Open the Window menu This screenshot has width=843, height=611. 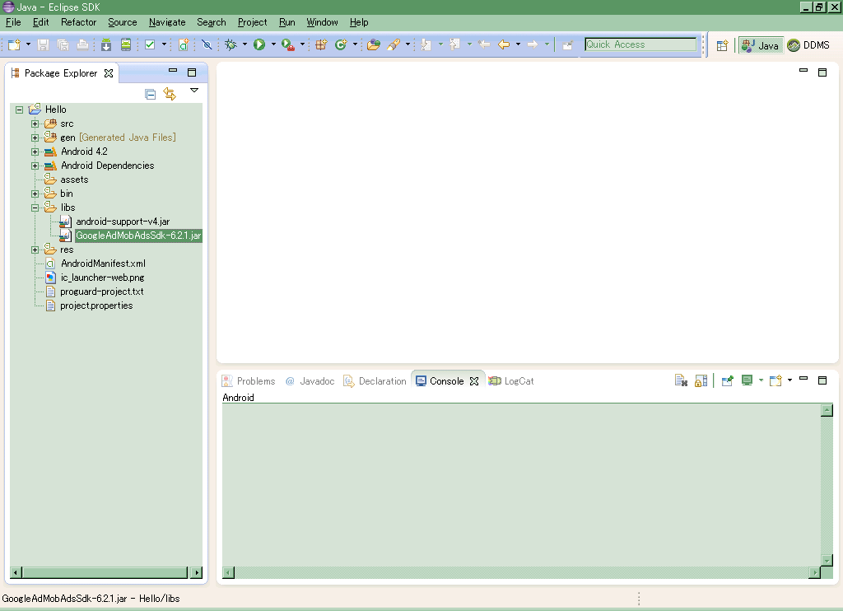[322, 22]
